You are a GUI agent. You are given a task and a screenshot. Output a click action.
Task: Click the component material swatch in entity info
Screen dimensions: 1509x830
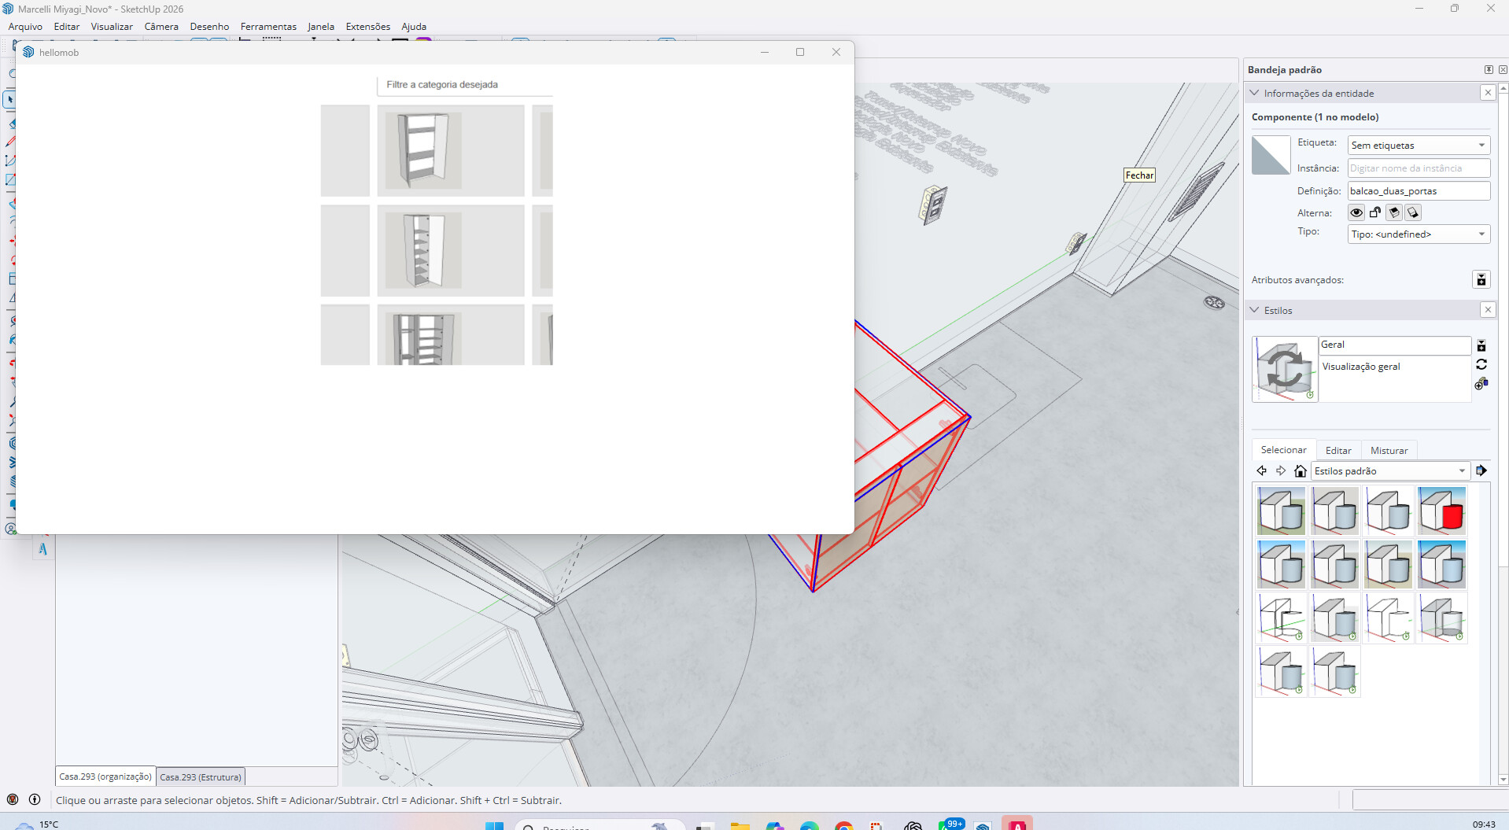click(x=1271, y=155)
